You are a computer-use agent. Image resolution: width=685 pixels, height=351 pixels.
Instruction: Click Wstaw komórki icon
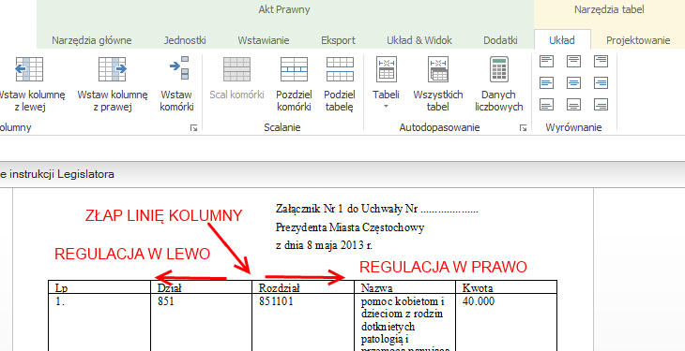179,69
